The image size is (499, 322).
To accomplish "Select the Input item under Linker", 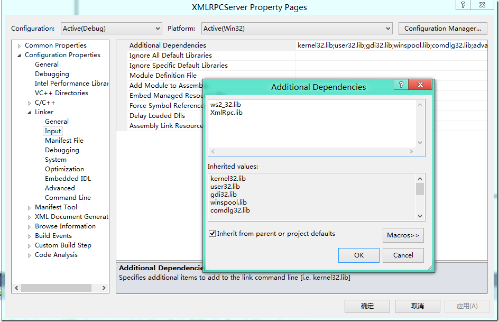I will (x=53, y=131).
